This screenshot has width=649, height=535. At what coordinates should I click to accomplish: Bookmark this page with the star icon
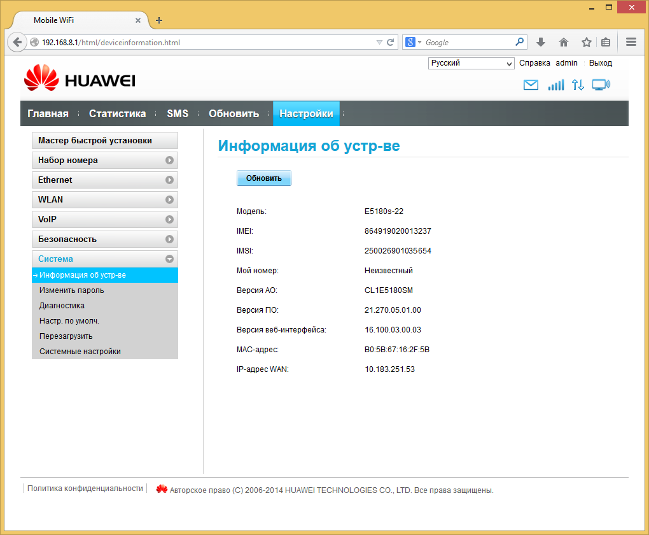point(586,42)
